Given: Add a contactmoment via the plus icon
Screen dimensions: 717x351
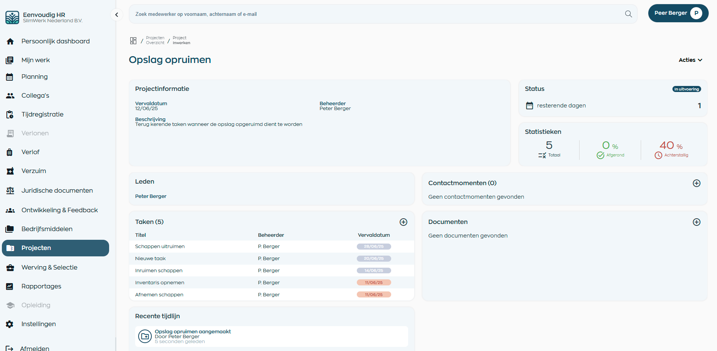Looking at the screenshot, I should pyautogui.click(x=697, y=183).
